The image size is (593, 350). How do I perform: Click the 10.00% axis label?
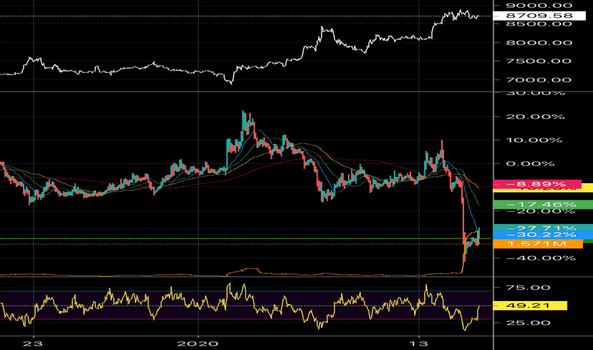[x=534, y=141]
